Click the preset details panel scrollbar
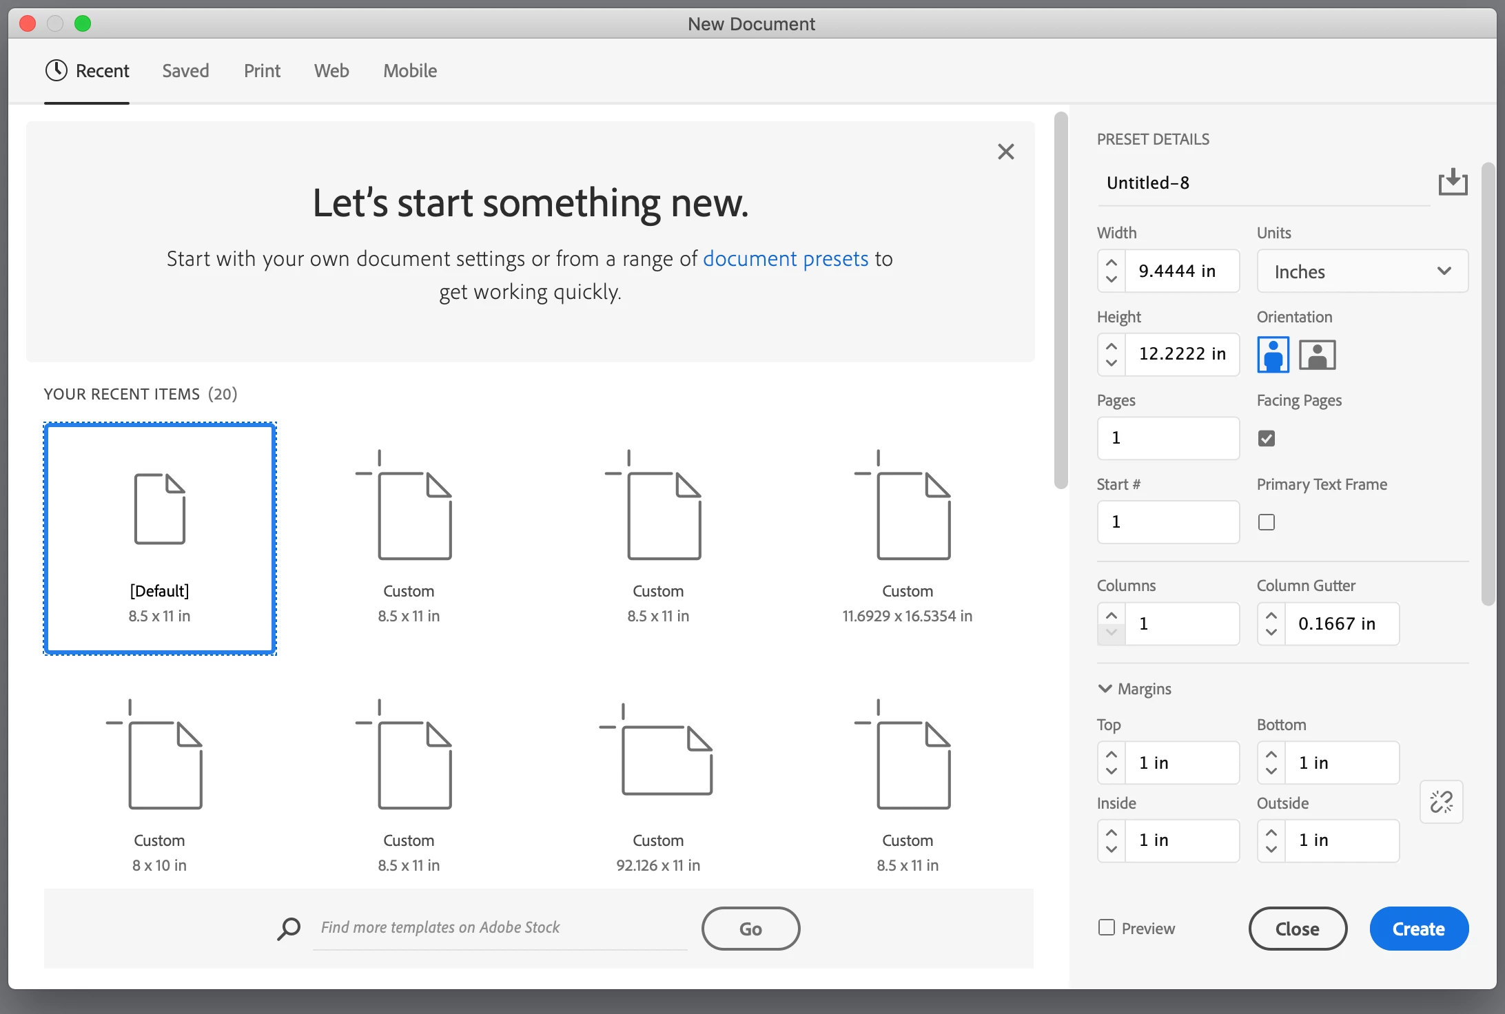The width and height of the screenshot is (1505, 1014). point(1488,383)
